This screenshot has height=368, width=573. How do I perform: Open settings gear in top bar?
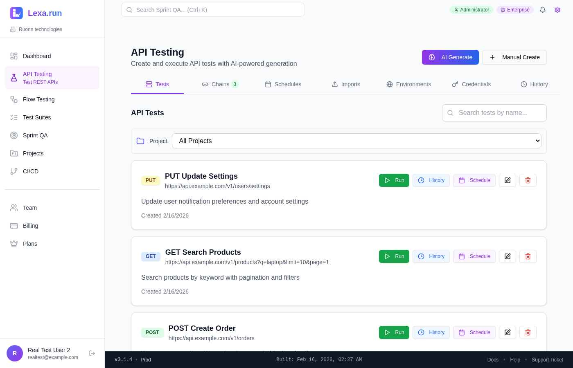[557, 10]
